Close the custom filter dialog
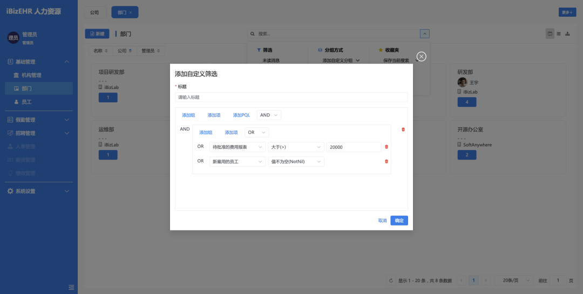 422,57
